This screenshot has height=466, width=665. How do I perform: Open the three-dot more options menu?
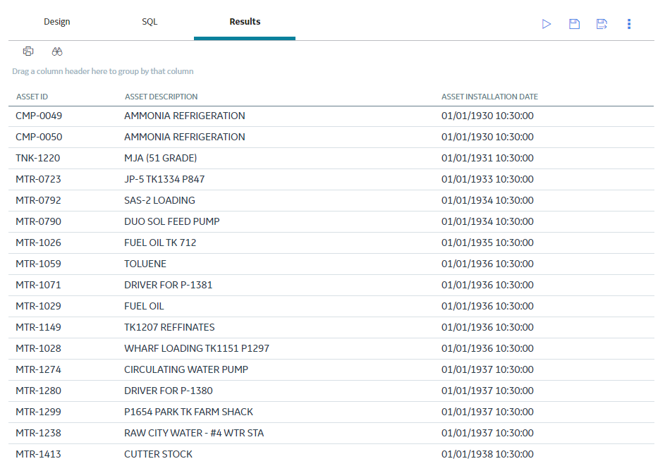(629, 24)
